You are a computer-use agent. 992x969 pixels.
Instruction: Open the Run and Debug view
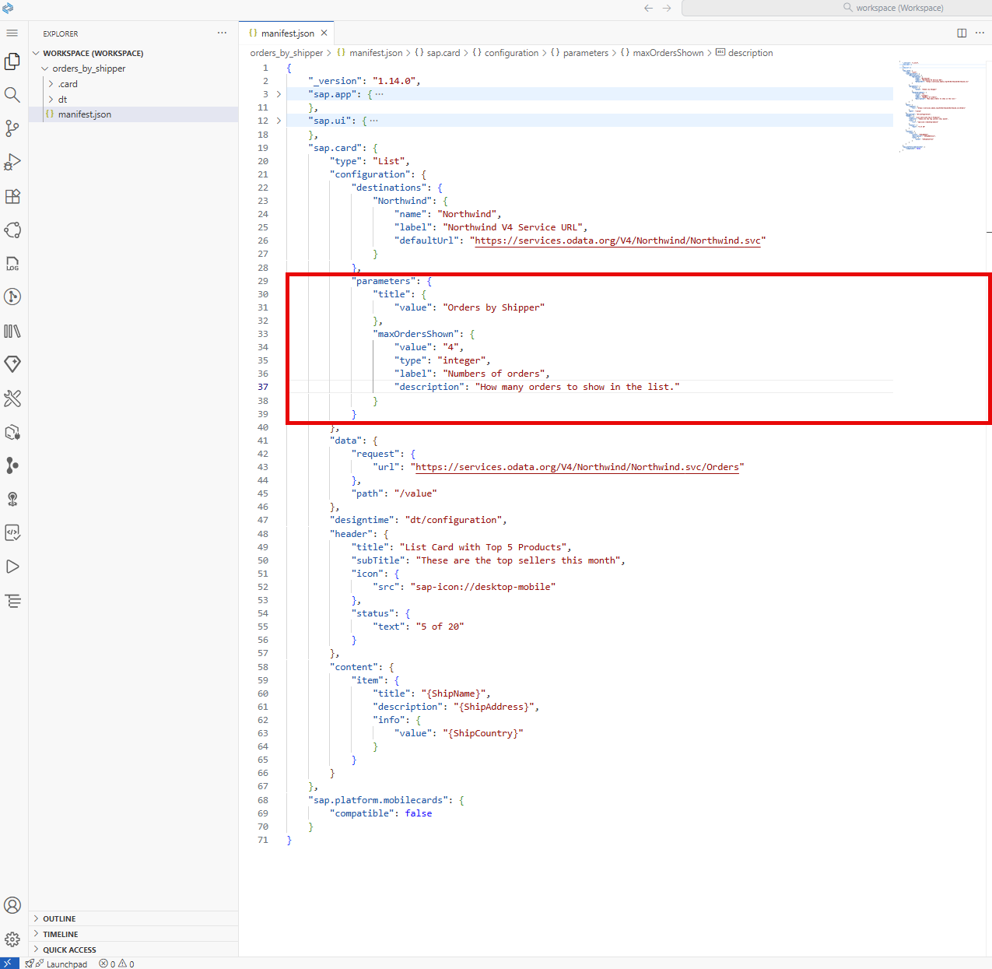12,162
